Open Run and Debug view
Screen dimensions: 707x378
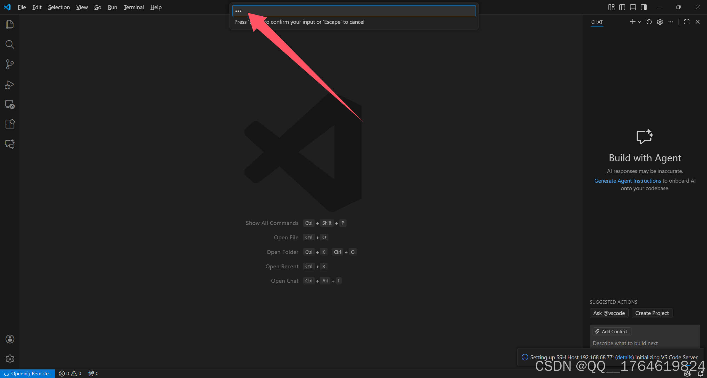pyautogui.click(x=10, y=85)
